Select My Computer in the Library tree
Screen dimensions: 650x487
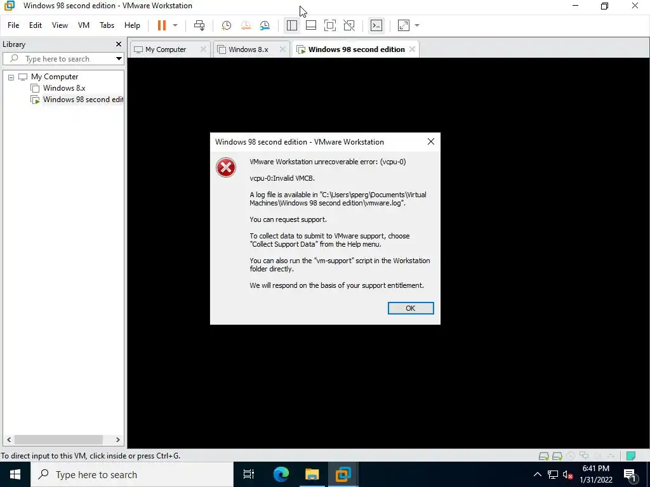tap(55, 77)
